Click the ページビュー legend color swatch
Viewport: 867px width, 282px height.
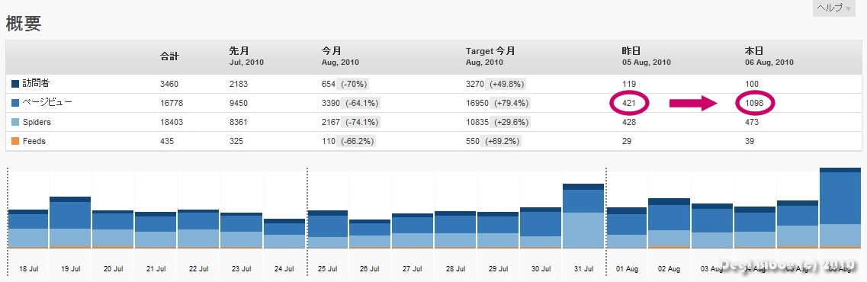(15, 103)
